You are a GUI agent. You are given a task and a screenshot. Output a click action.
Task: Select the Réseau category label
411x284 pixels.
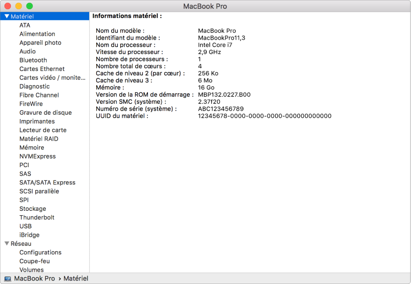point(21,244)
